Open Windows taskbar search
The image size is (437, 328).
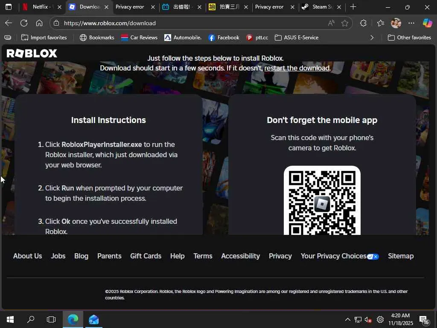(x=31, y=319)
